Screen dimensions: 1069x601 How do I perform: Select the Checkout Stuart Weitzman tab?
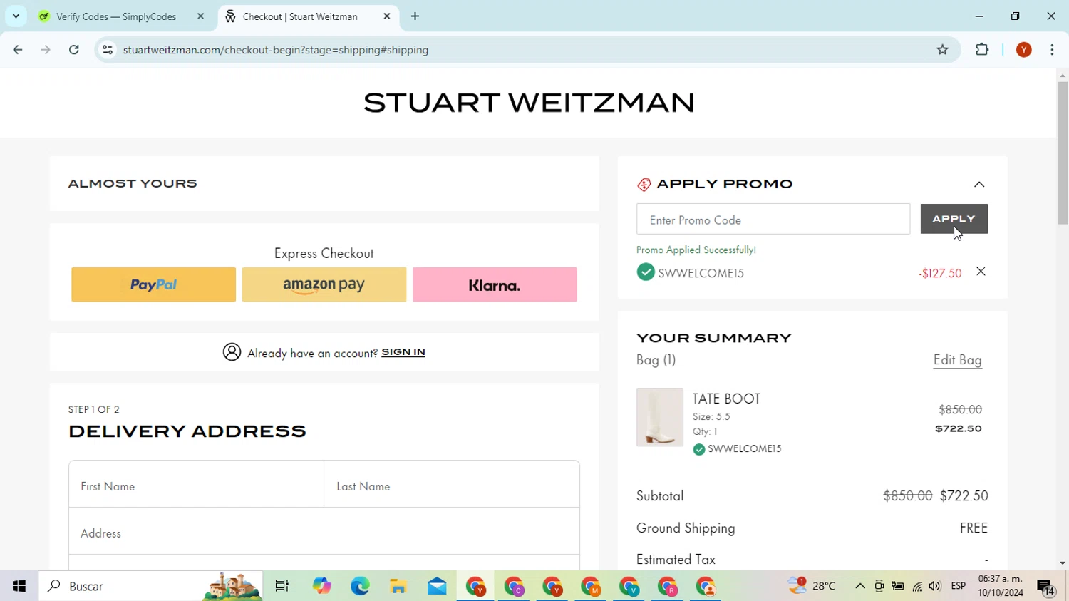coord(299,16)
